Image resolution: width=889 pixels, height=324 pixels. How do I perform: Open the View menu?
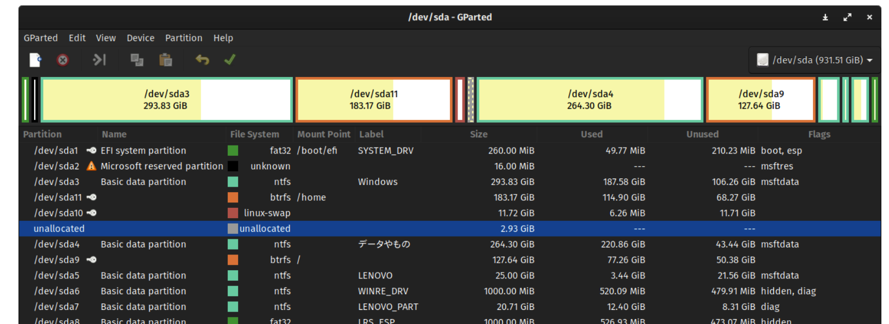(106, 38)
